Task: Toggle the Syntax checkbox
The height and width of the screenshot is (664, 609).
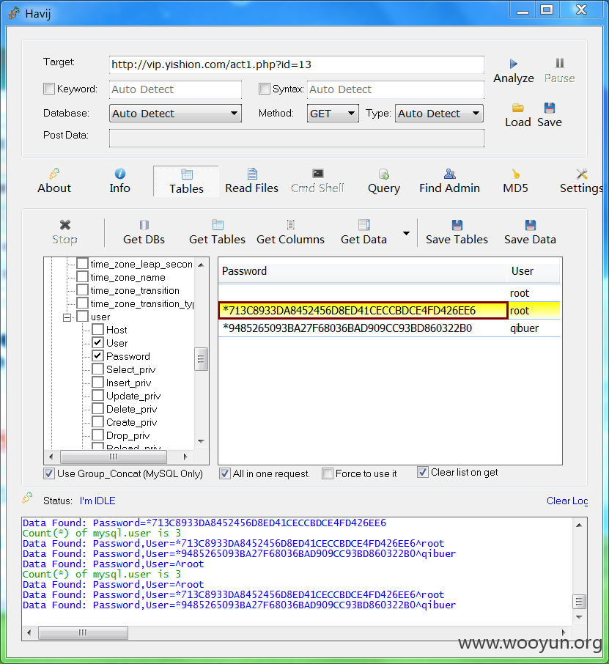Action: 265,89
